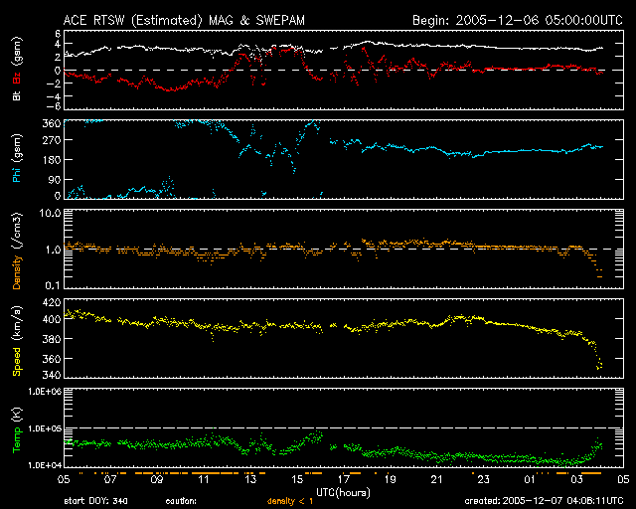Click the "6" tick on the Bt Bz axis
Screen dimensions: 636x509
click(58, 33)
